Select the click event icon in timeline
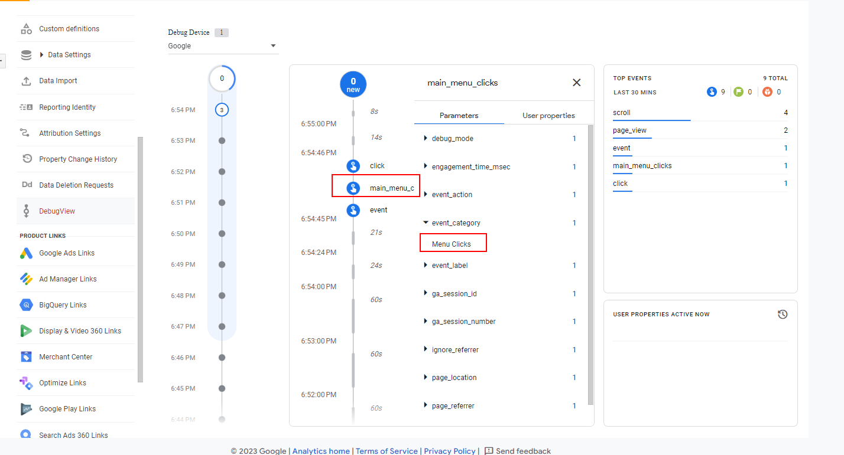844x455 pixels. pos(353,166)
